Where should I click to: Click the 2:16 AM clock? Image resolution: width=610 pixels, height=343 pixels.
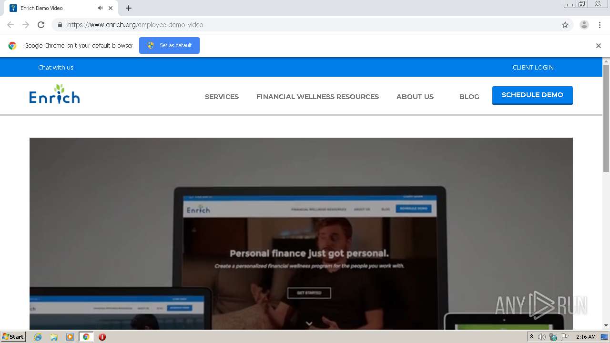coord(586,337)
